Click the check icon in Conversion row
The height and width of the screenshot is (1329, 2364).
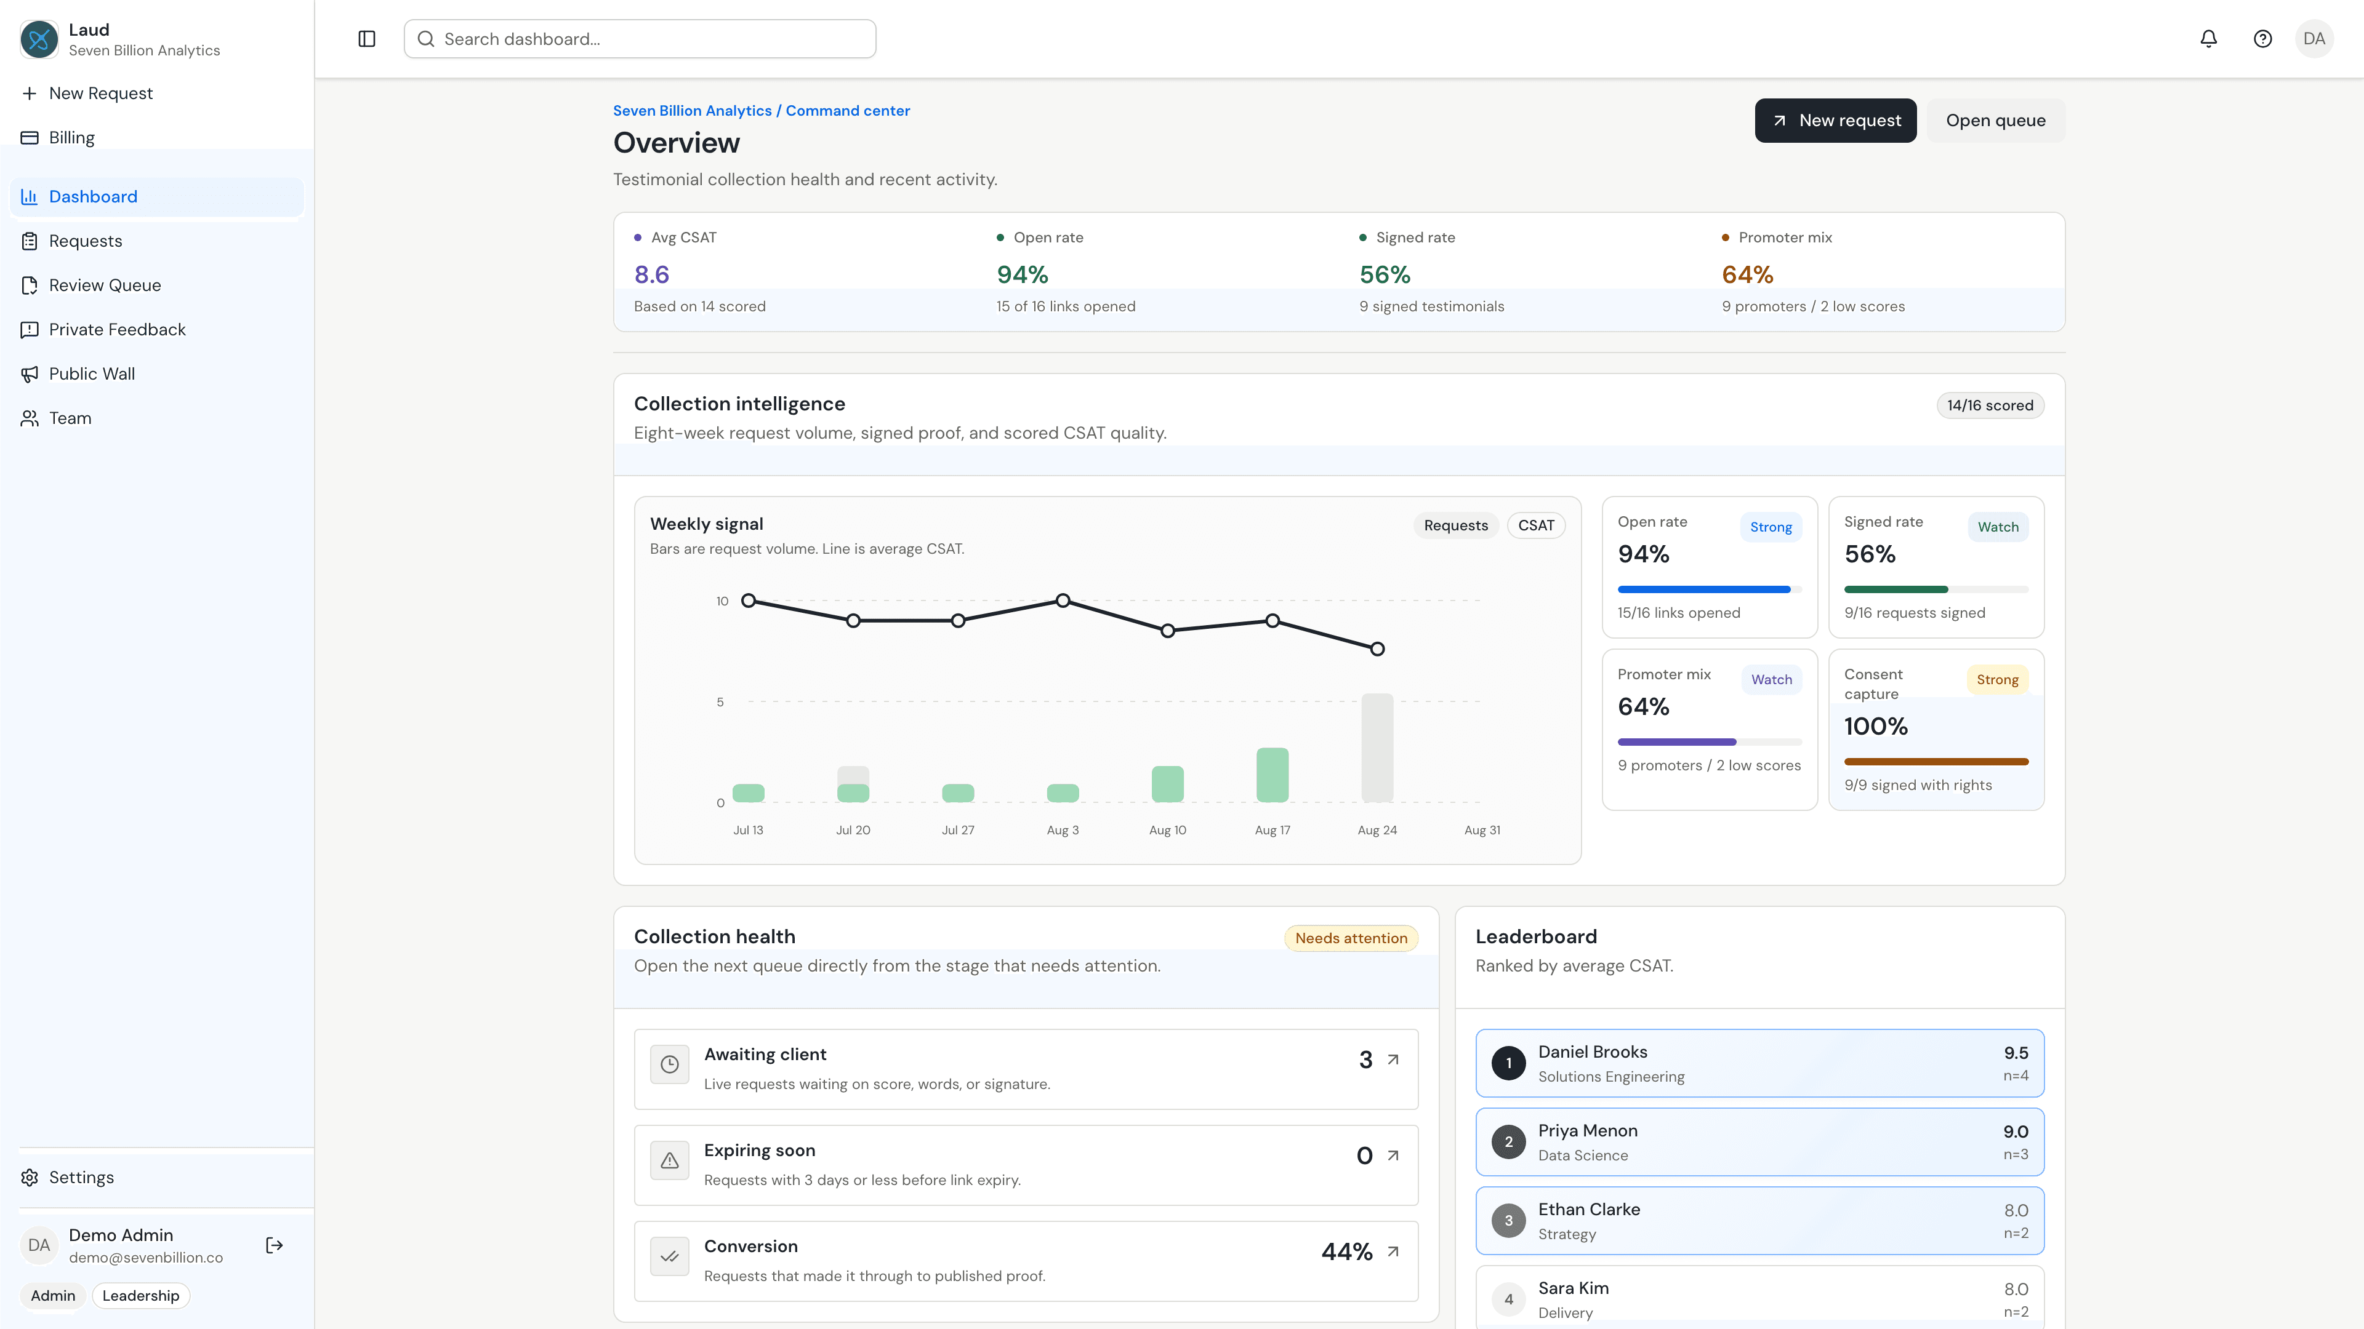point(669,1256)
